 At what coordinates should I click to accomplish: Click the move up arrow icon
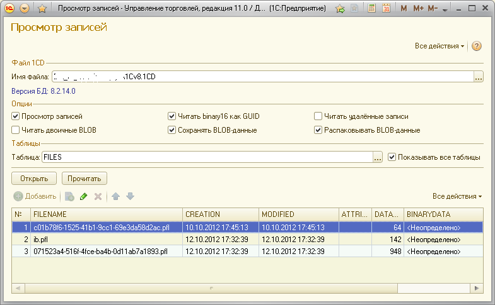point(115,196)
